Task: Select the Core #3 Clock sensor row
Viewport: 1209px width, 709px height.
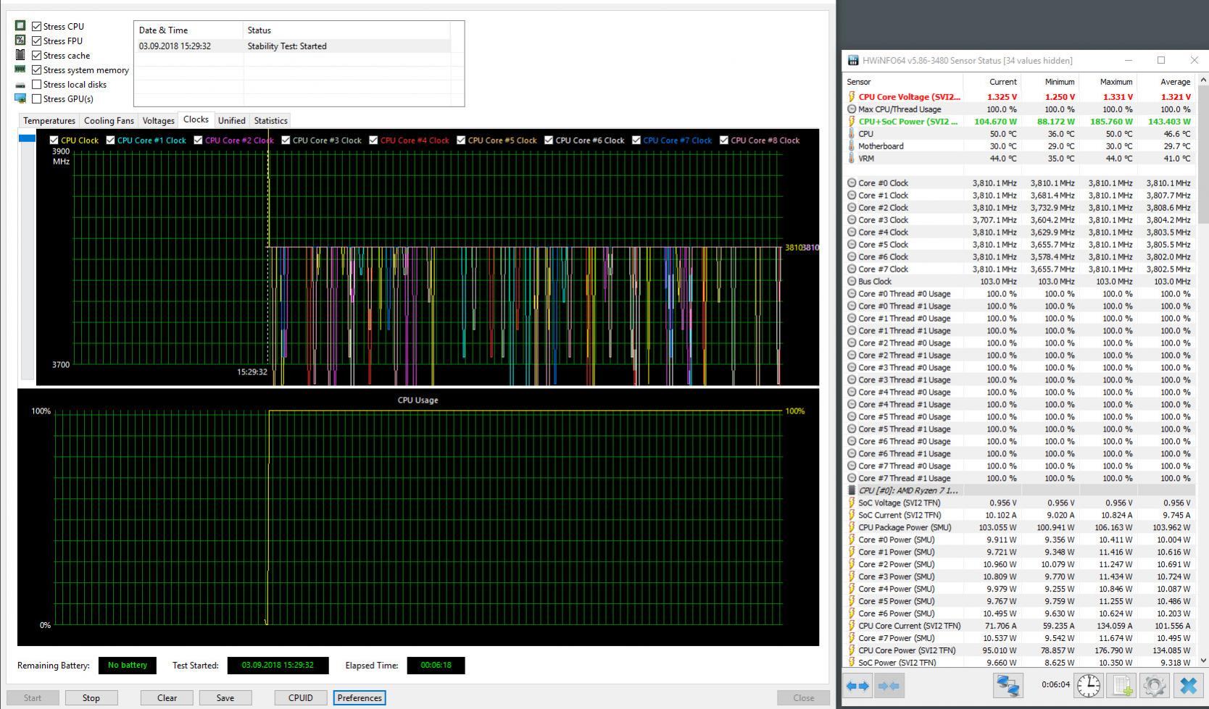Action: 1020,219
